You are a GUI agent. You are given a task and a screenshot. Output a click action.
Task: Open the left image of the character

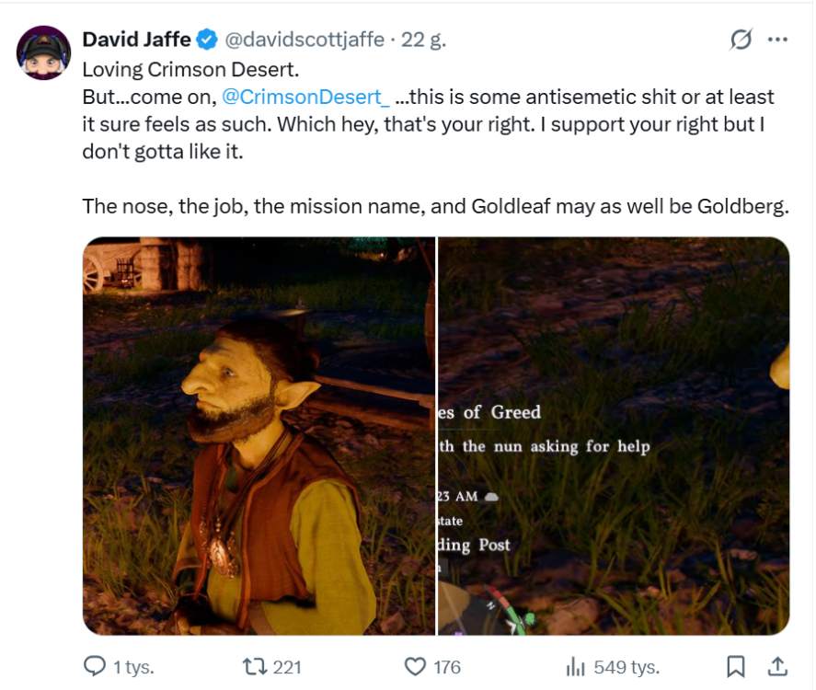click(x=259, y=436)
